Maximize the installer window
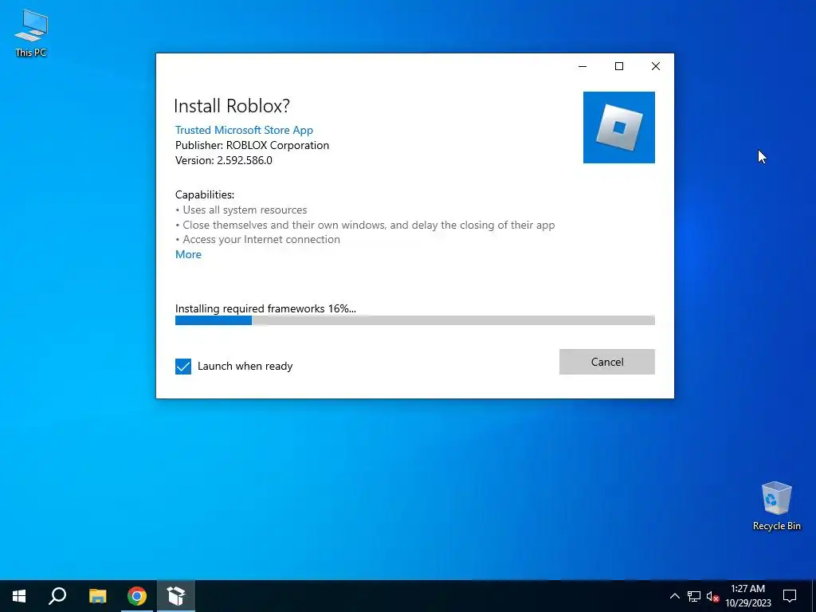This screenshot has width=816, height=612. pyautogui.click(x=619, y=66)
